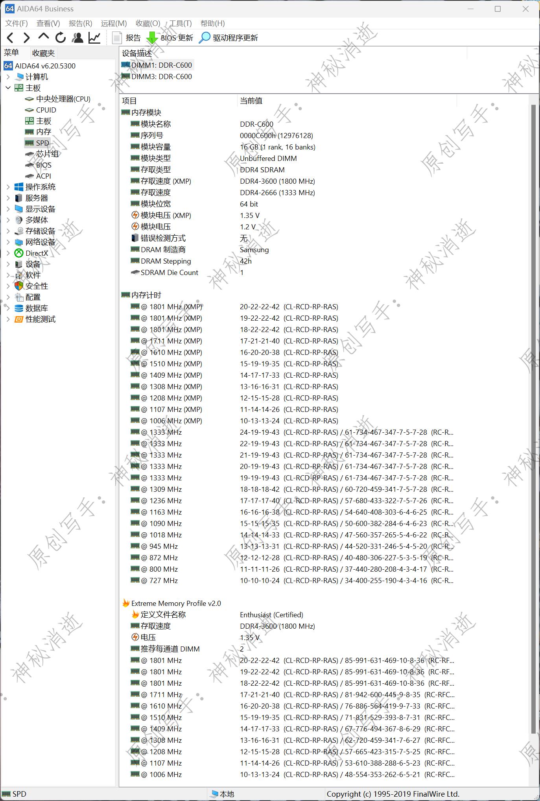The image size is (540, 801).
Task: Open the 文件(F) menu
Action: pyautogui.click(x=17, y=23)
